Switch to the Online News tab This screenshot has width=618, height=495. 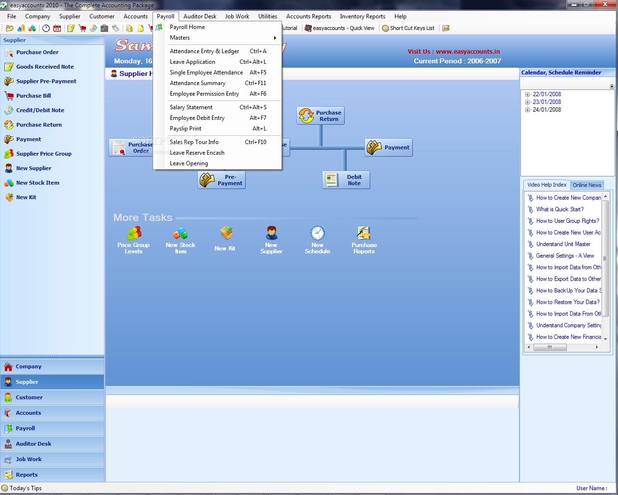587,185
